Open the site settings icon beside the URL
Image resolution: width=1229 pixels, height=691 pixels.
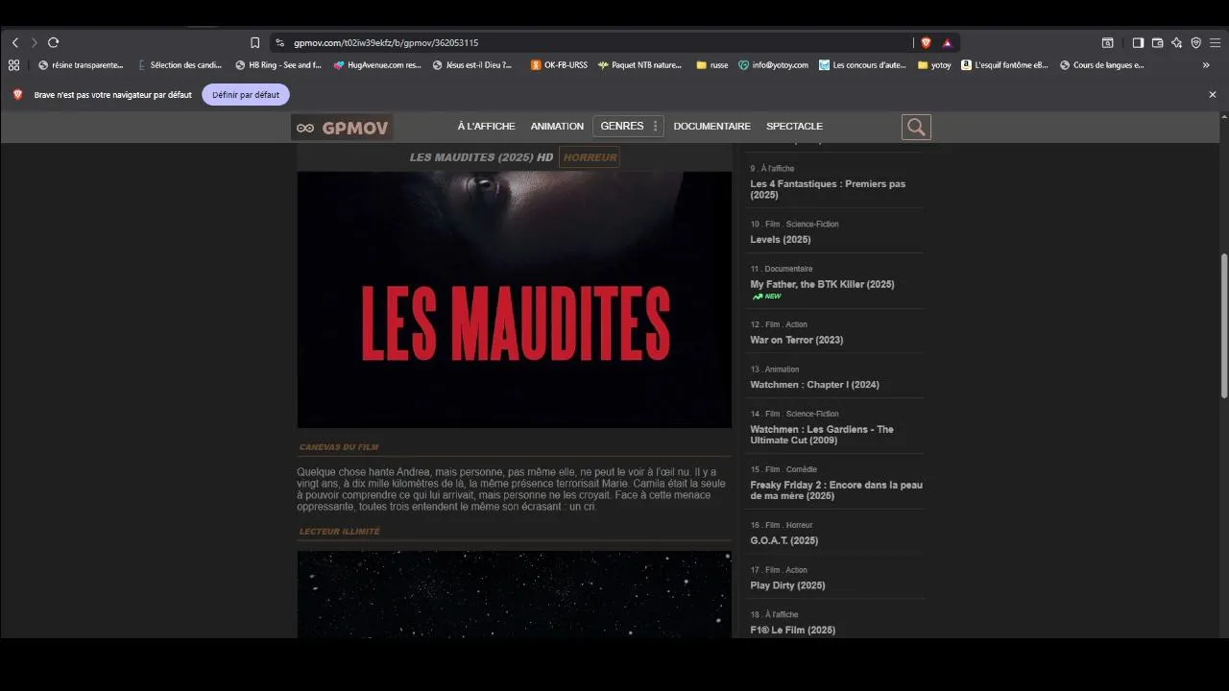click(279, 42)
